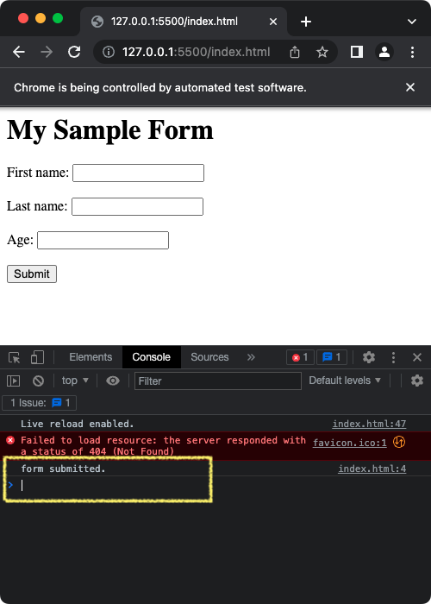431x604 pixels.
Task: Show more DevTools tabs
Action: [x=251, y=357]
